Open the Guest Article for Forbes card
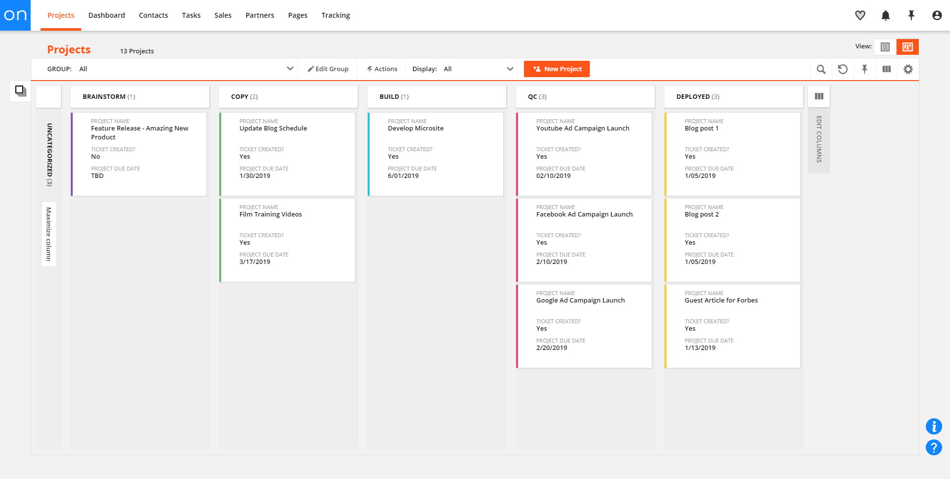950x479 pixels. [x=733, y=326]
